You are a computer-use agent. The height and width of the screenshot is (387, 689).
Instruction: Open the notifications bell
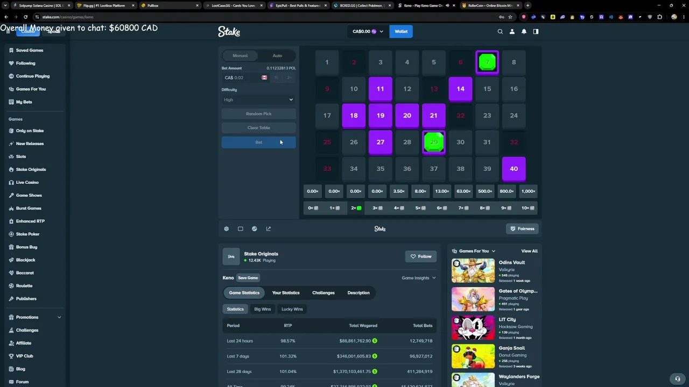point(524,32)
